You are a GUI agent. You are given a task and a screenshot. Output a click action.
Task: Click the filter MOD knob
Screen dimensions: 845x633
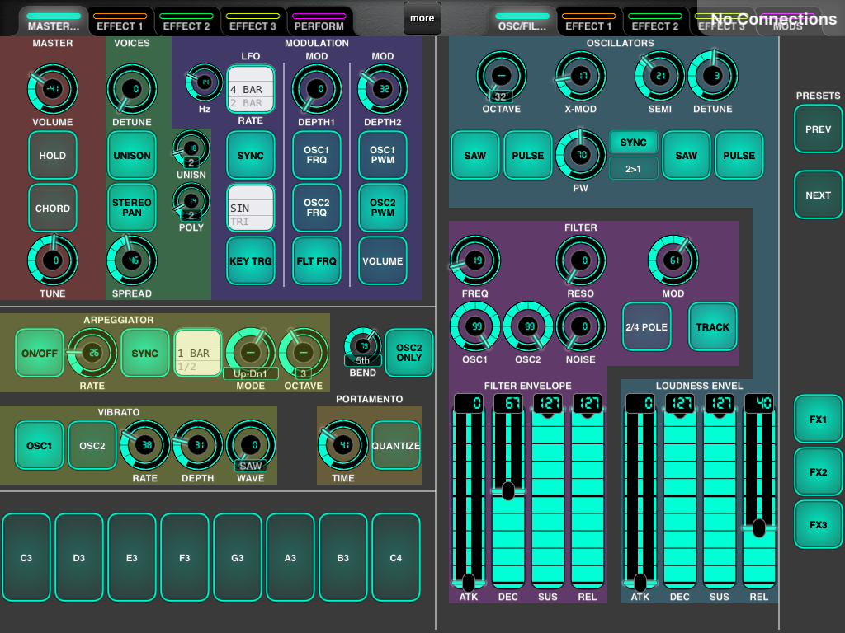tap(673, 260)
